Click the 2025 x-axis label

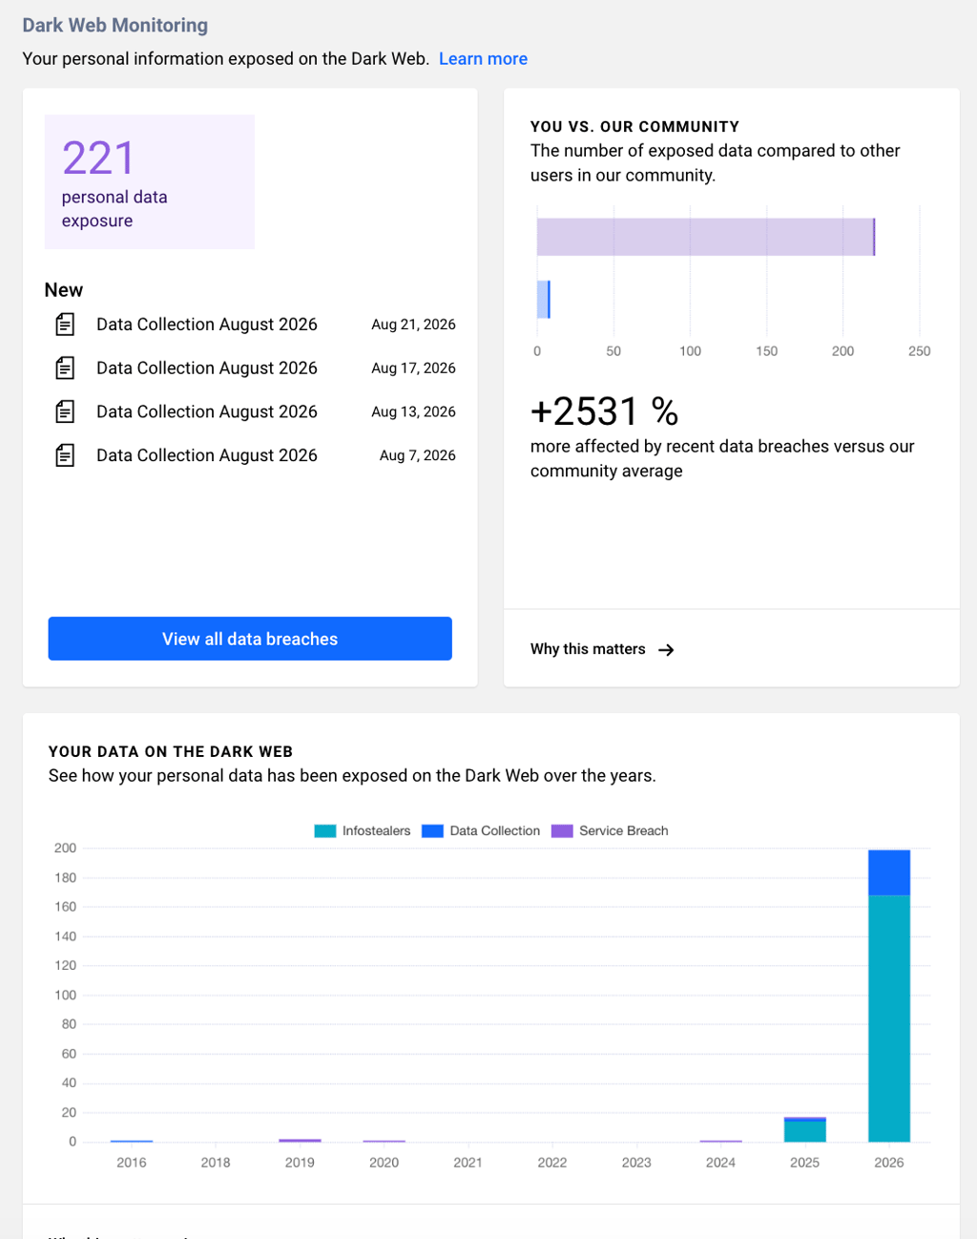[805, 1163]
